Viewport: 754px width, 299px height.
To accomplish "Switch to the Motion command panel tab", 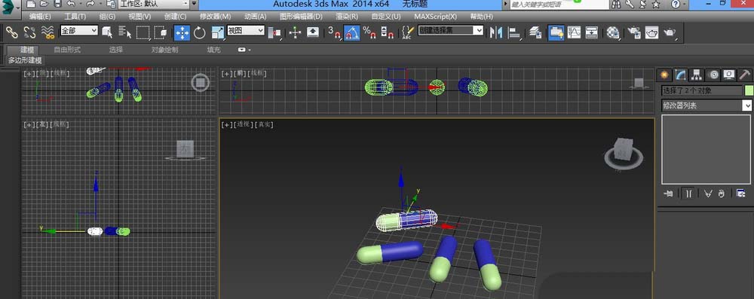I will point(713,75).
